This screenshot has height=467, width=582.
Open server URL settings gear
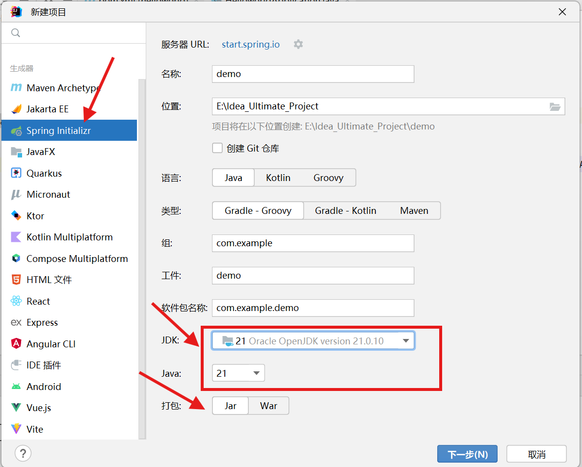pos(298,45)
